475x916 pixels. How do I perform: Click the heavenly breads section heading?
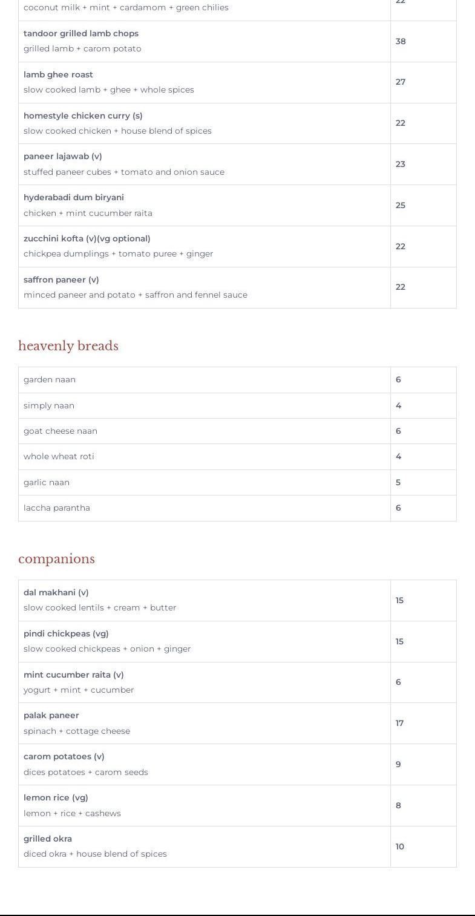(68, 346)
